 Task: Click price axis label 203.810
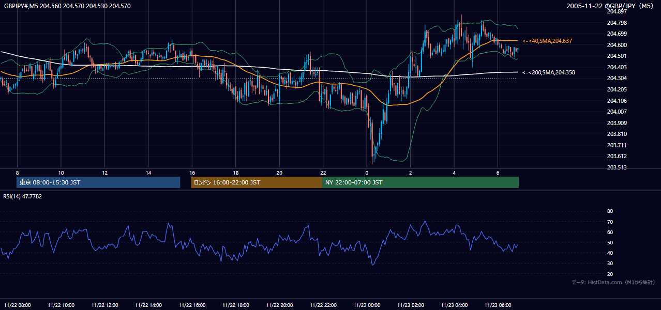(x=617, y=134)
